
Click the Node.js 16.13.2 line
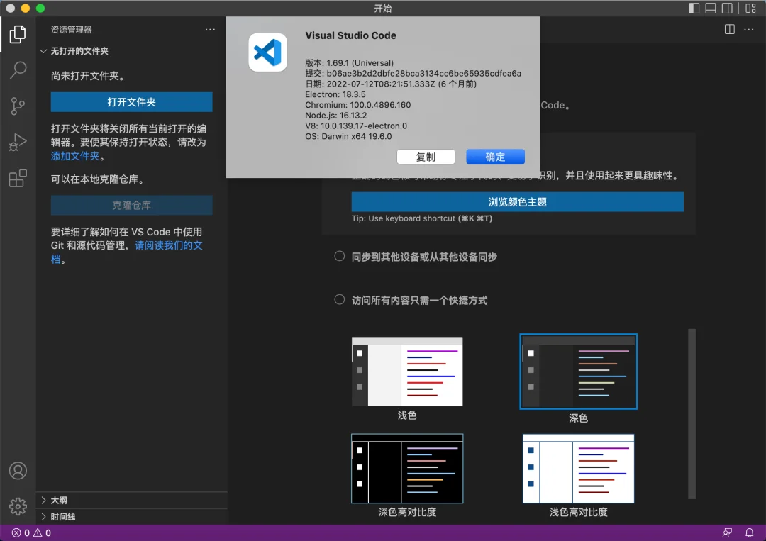336,116
